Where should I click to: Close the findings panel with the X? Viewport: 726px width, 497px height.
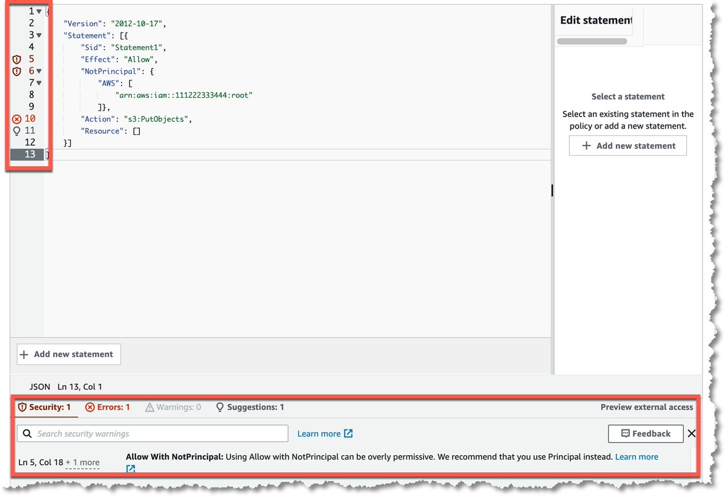point(692,434)
